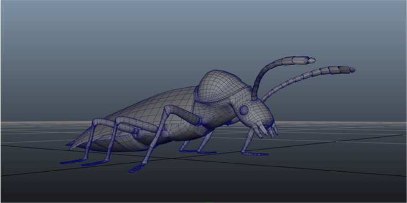Select the domed thorax shell mesh

click(221, 86)
